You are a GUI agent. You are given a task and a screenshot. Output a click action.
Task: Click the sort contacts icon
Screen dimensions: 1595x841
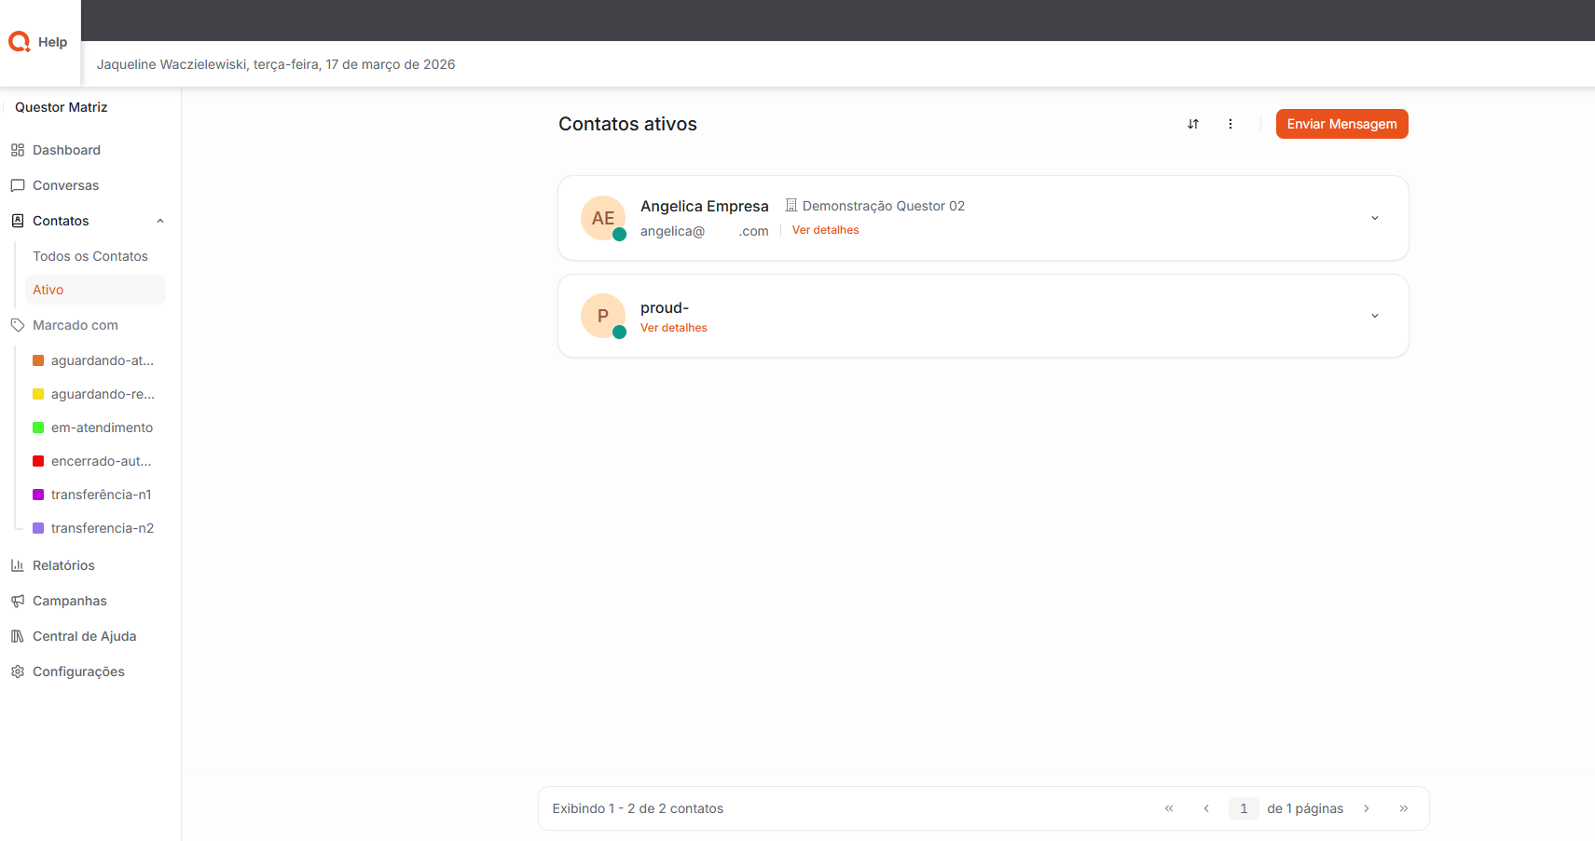pos(1192,124)
